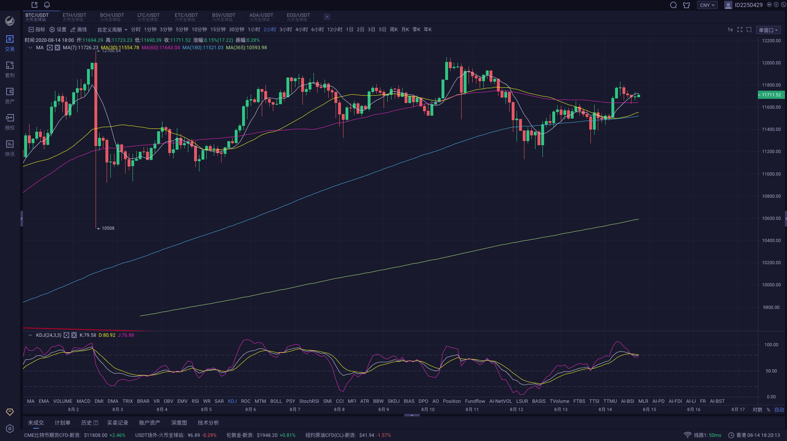Screen dimensions: 787x441
Task: Open the 自定义周期 custom period dropdown
Action: point(110,29)
